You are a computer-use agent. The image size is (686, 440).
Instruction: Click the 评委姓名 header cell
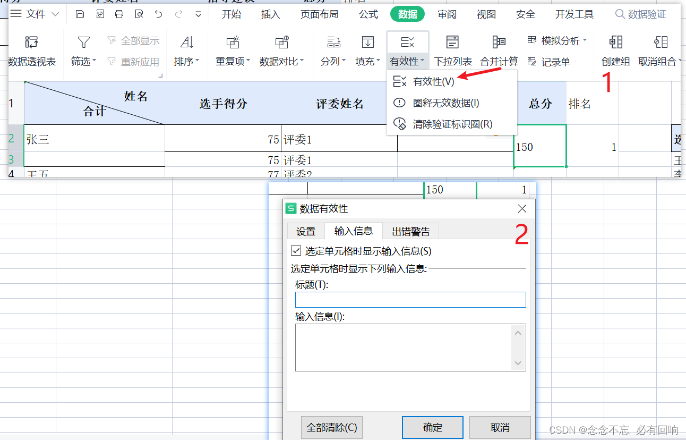(339, 104)
